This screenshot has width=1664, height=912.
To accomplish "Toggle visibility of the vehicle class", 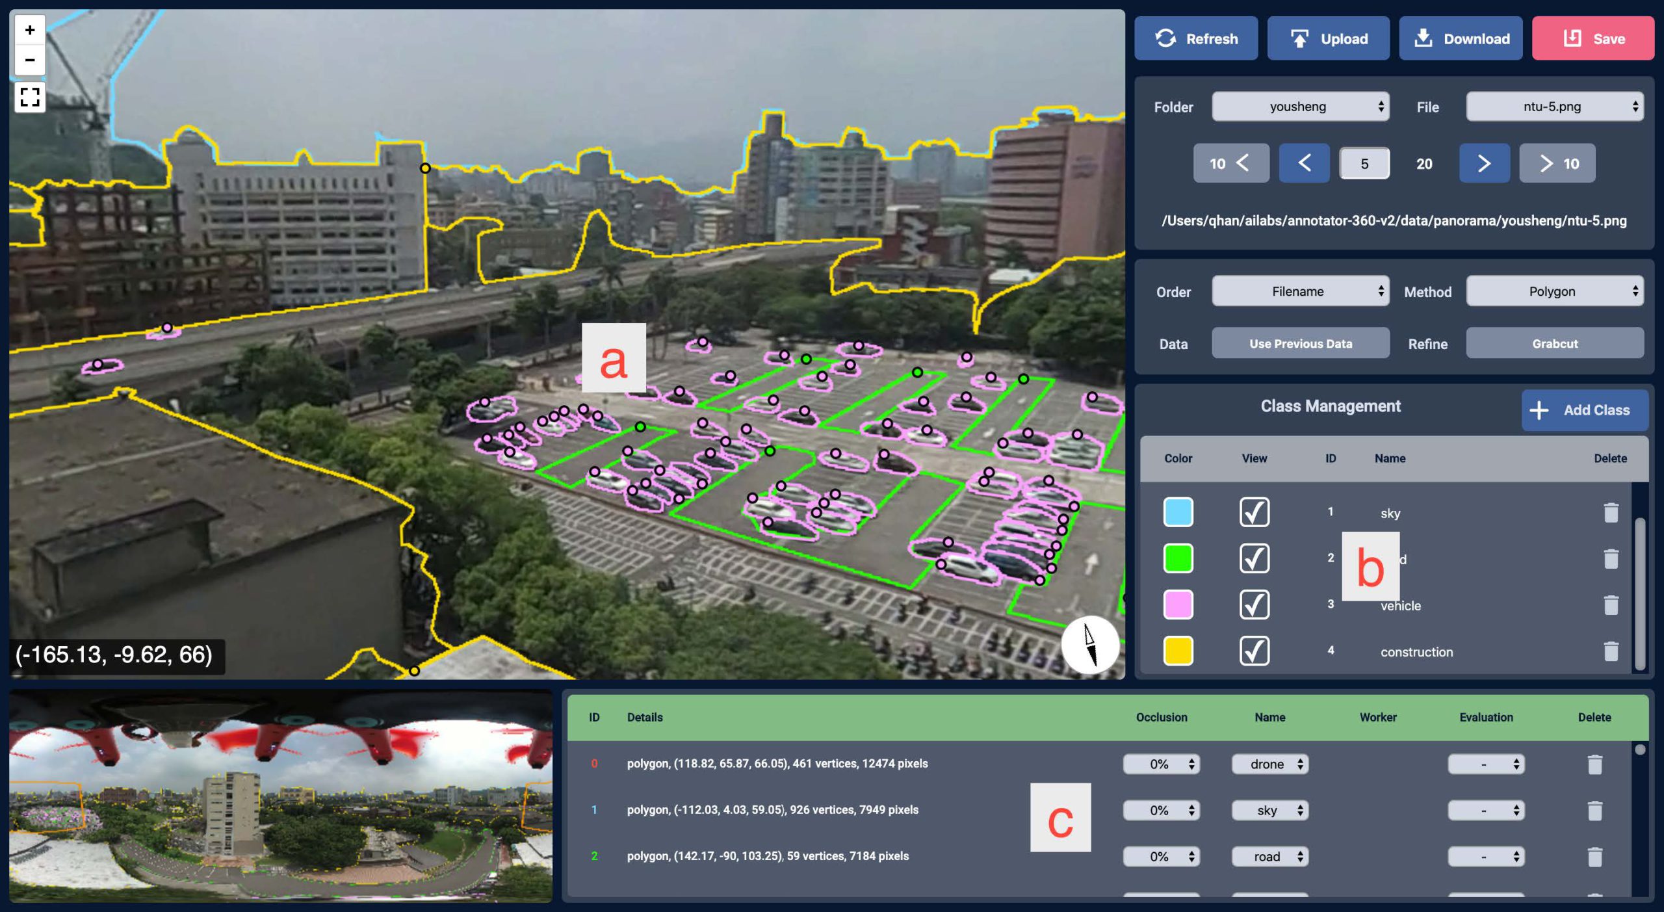I will pos(1254,604).
